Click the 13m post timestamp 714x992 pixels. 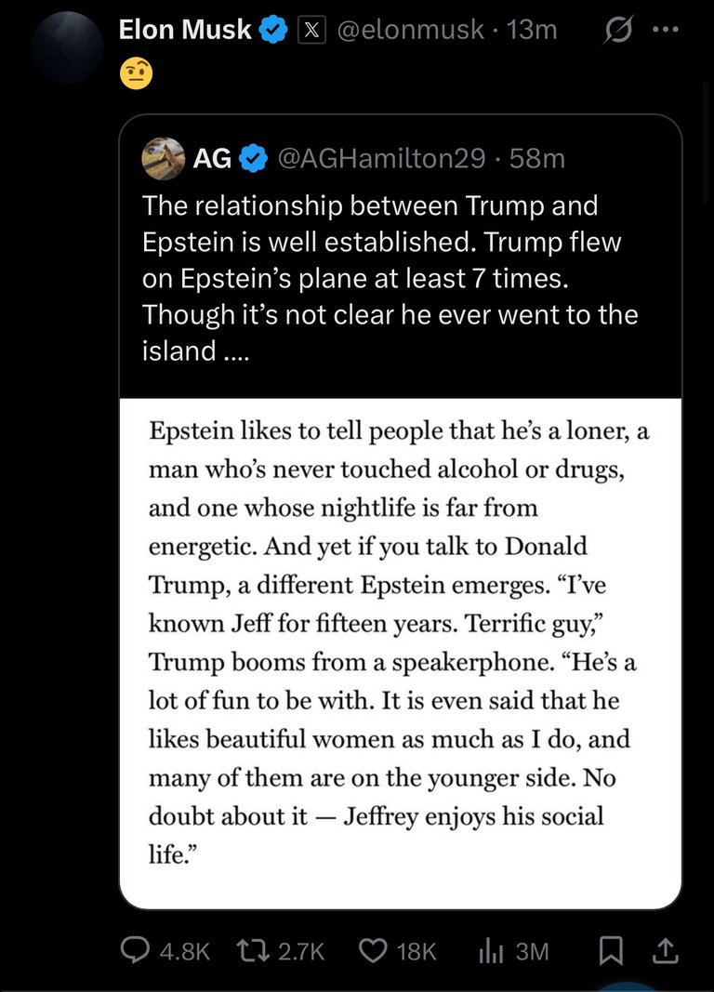tap(532, 30)
